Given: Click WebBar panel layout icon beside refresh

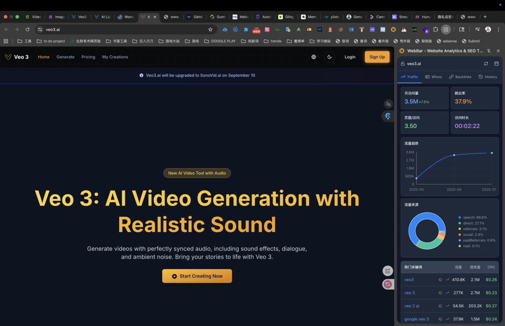Looking at the screenshot, I should tap(496, 64).
